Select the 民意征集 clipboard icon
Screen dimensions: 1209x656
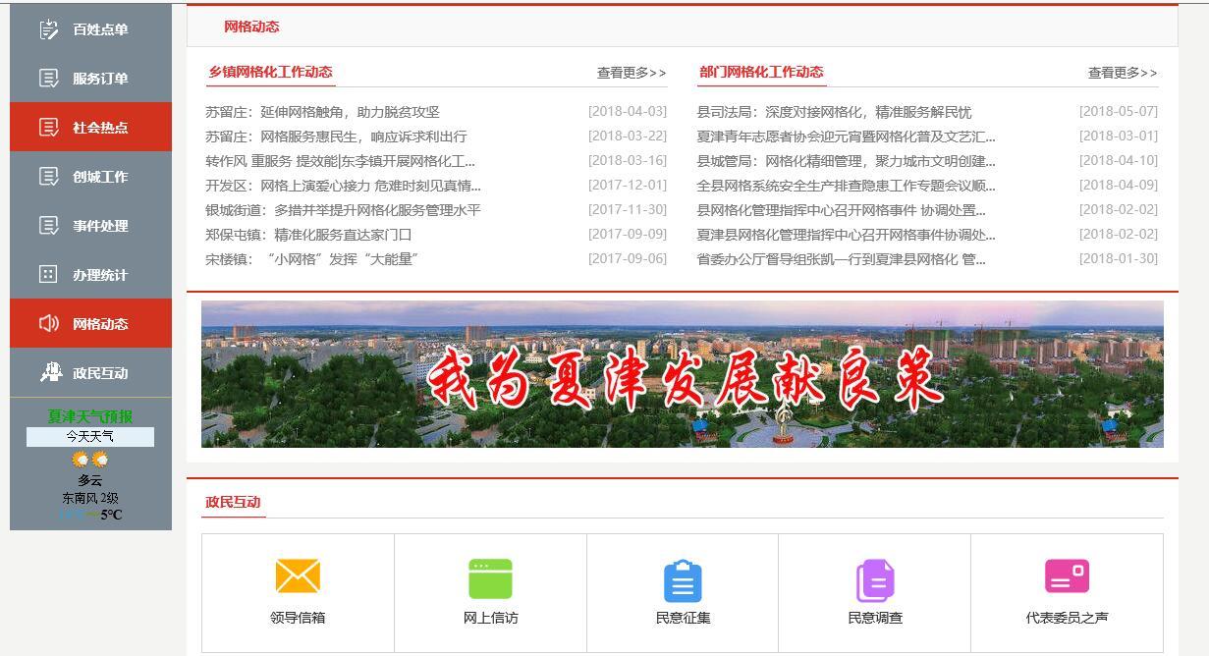click(x=682, y=577)
